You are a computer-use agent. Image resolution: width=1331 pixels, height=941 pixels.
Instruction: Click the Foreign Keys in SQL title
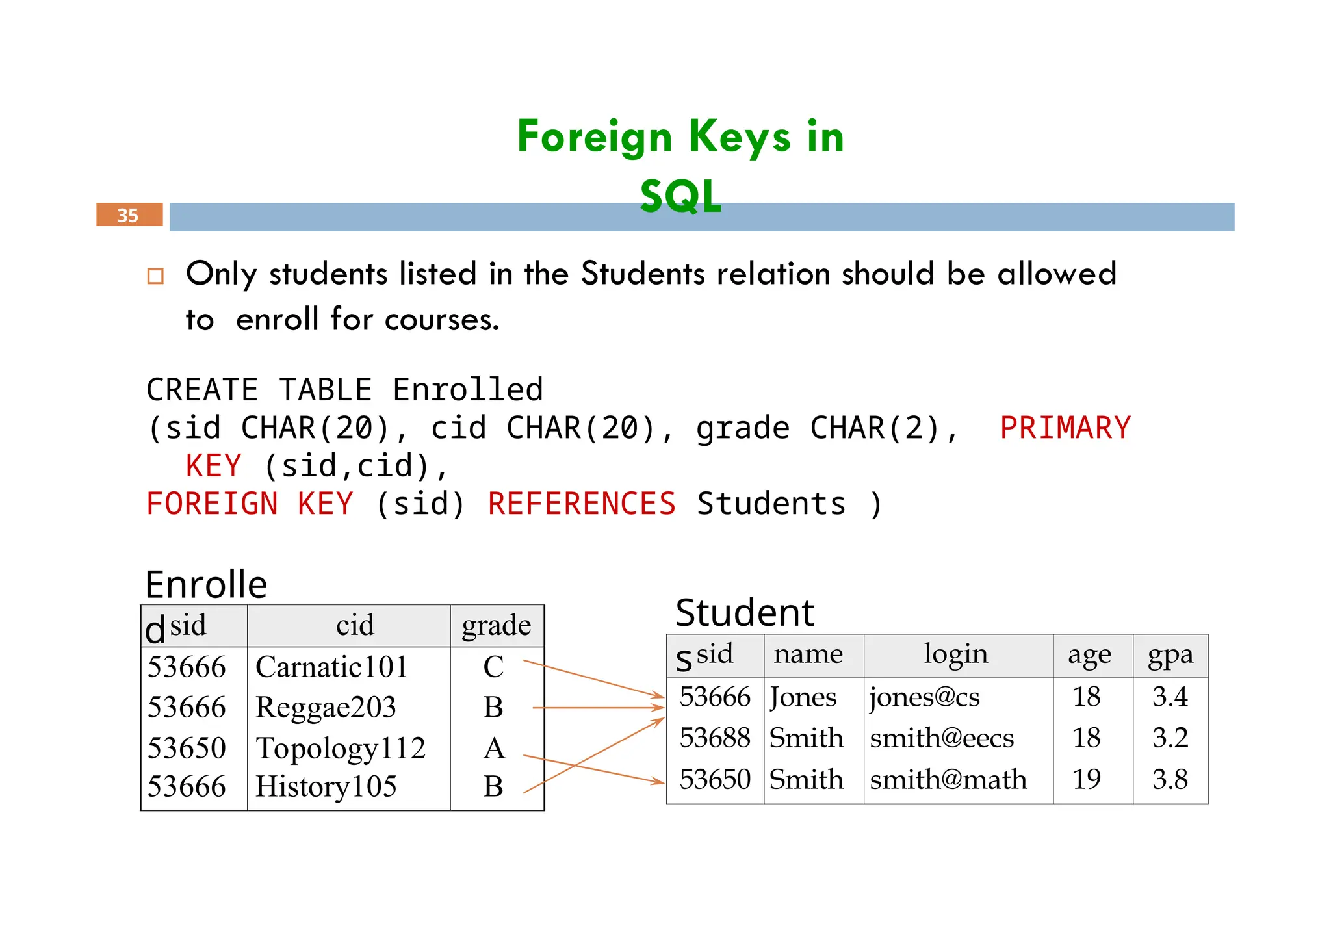680,138
